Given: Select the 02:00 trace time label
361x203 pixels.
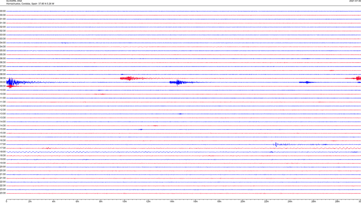Looking at the screenshot, I should [3, 27].
